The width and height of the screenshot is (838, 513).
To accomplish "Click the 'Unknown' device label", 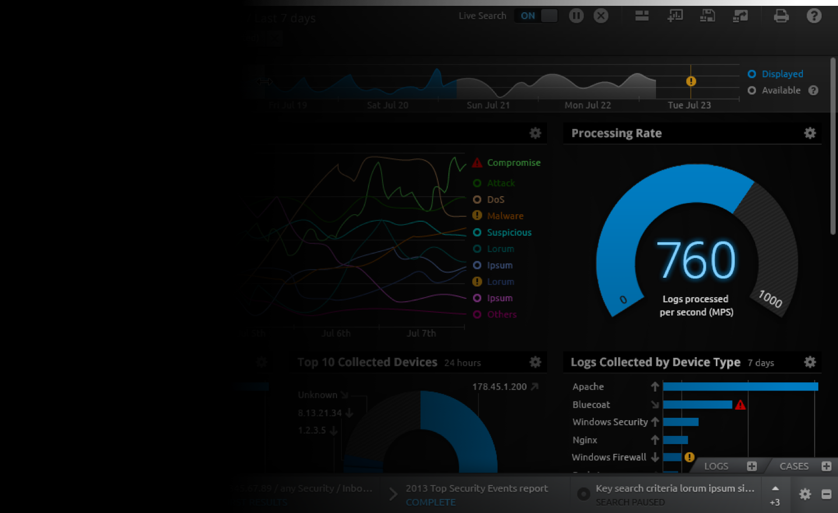I will tap(317, 395).
